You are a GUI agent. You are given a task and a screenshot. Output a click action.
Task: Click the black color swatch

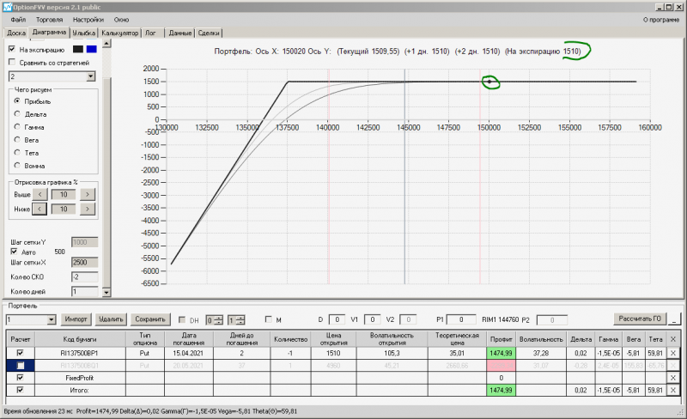78,49
